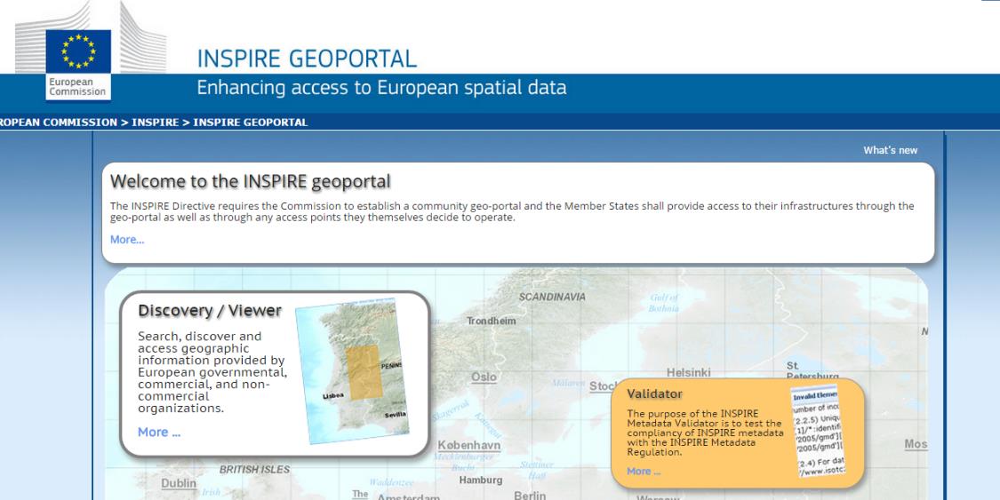
Task: Open the What's new link
Action: 891,150
